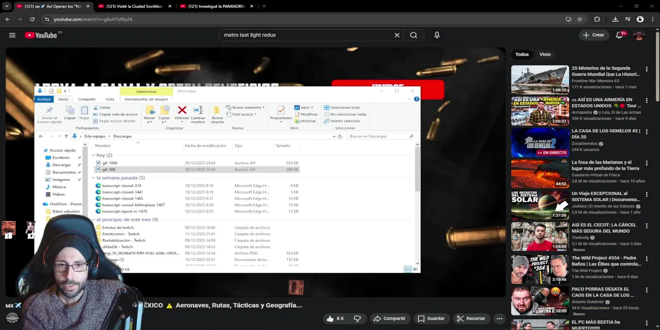660x330 pixels.
Task: Open the Abrir dropdown in ribbon
Action: [304, 108]
